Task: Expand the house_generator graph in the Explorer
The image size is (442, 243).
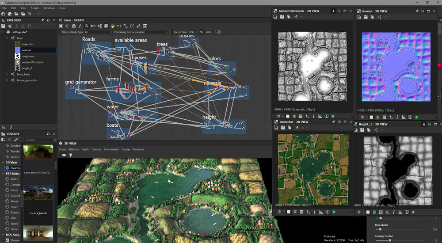Action: click(x=7, y=80)
